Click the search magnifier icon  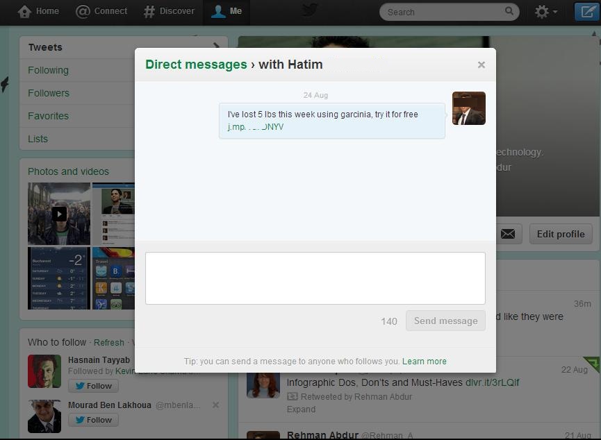click(x=509, y=12)
